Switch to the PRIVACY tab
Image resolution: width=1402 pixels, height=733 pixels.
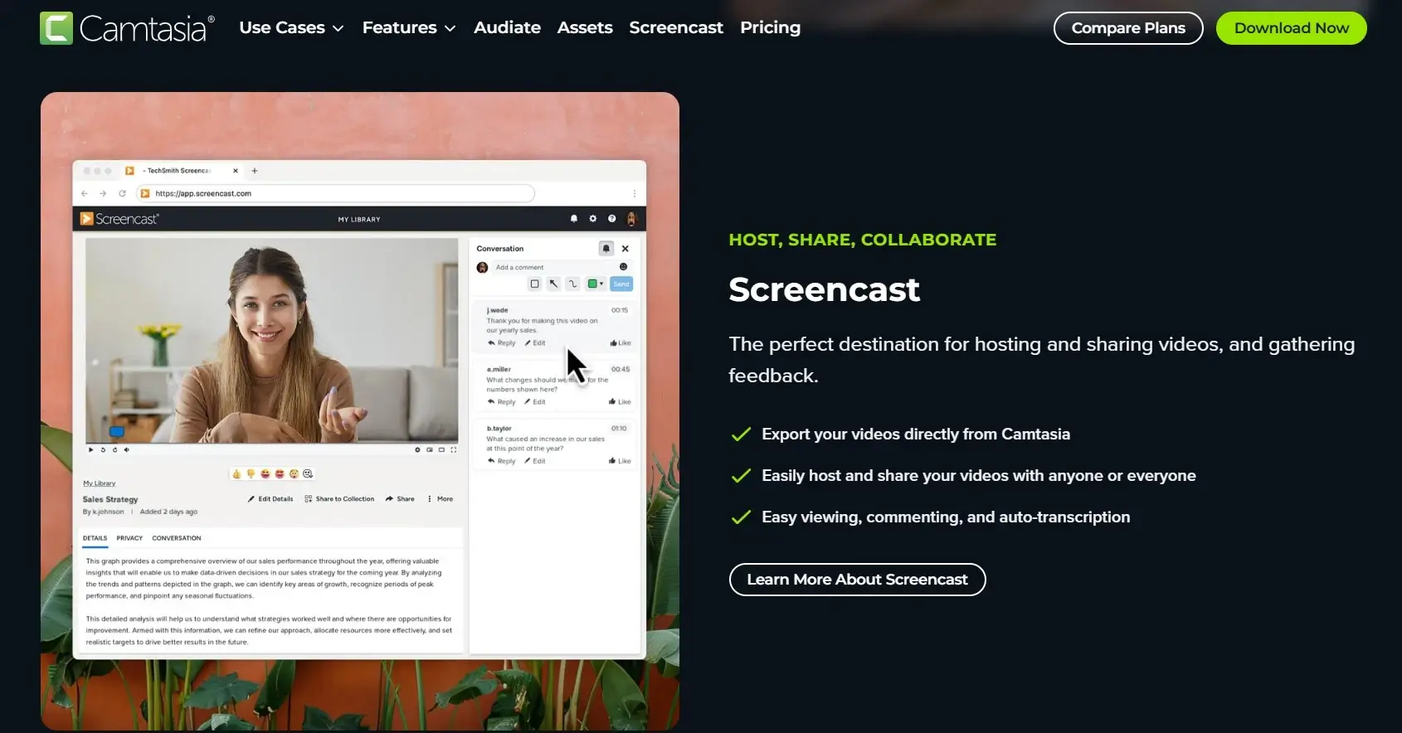pyautogui.click(x=129, y=538)
